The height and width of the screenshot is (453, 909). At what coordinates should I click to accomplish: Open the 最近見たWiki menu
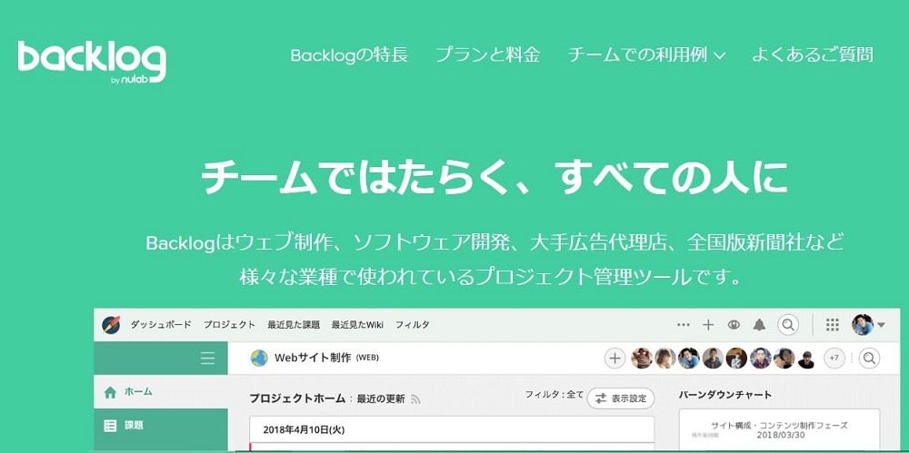[x=357, y=325]
